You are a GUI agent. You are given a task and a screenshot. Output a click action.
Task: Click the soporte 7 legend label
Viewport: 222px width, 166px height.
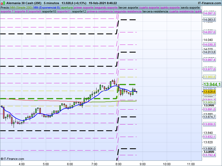[x=7, y=11]
